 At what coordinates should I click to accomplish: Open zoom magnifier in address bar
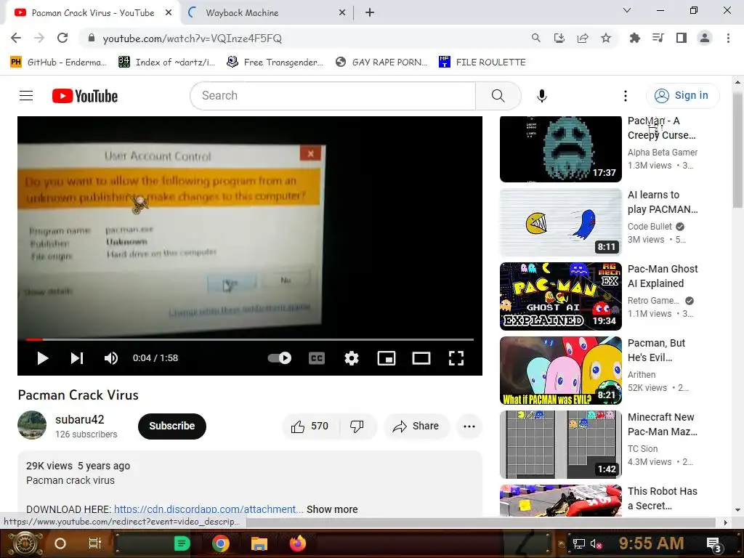(535, 38)
